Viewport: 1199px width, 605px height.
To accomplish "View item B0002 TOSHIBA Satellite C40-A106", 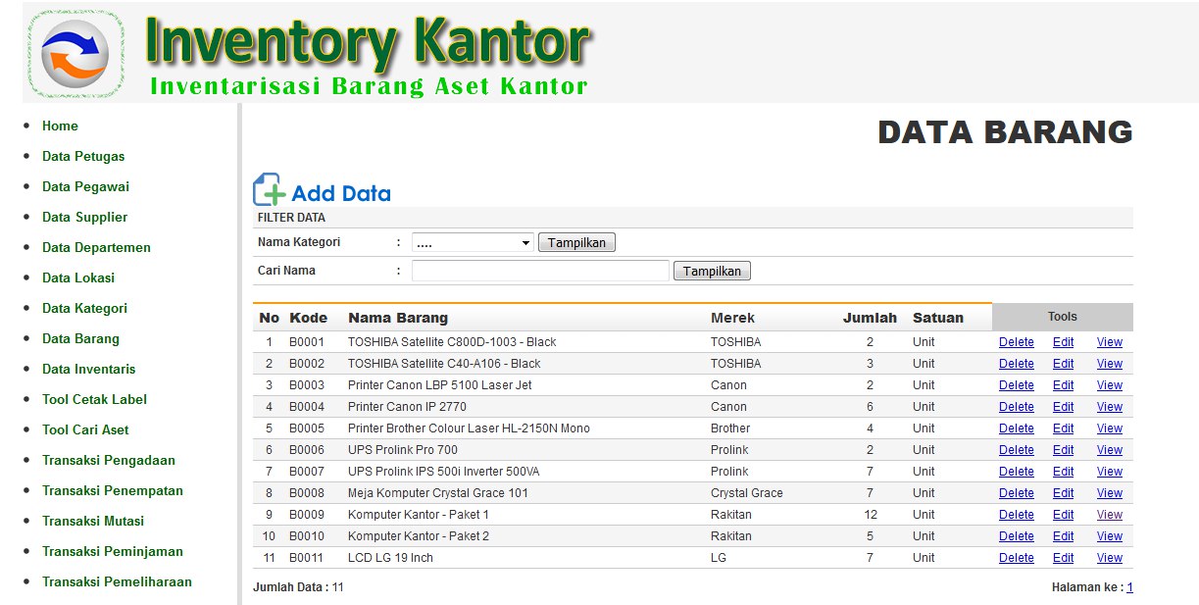I will pyautogui.click(x=1110, y=364).
